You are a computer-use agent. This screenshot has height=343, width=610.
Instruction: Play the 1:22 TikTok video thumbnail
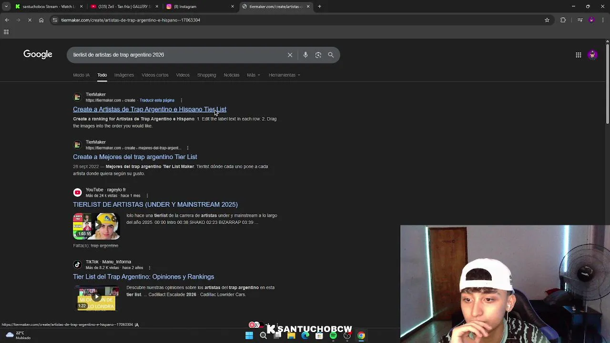tap(96, 298)
